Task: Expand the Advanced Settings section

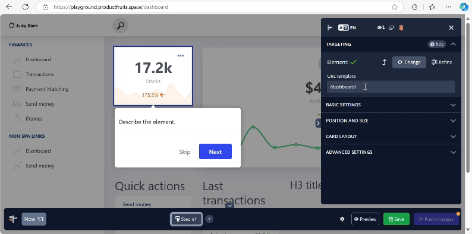Action: point(391,152)
